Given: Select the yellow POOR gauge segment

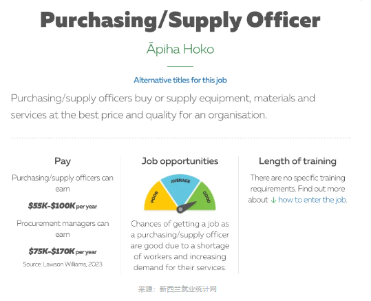Looking at the screenshot, I should [x=159, y=198].
